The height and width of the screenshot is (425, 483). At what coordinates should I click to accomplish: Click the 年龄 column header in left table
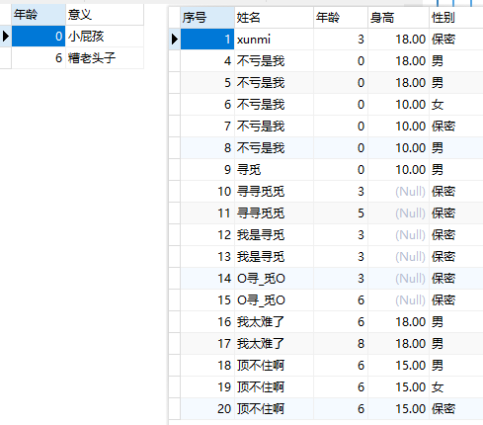[39, 15]
